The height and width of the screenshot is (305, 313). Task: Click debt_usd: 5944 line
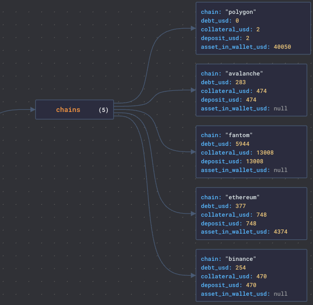(x=225, y=144)
